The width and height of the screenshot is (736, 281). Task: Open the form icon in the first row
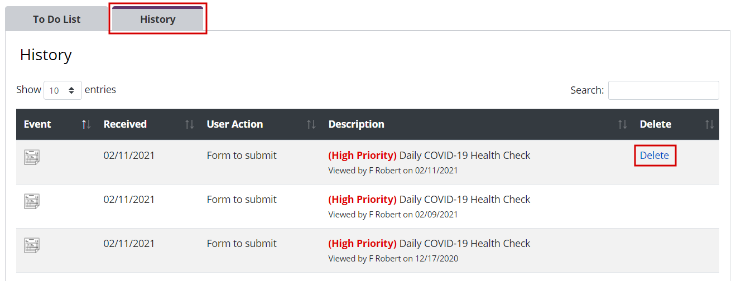click(32, 157)
